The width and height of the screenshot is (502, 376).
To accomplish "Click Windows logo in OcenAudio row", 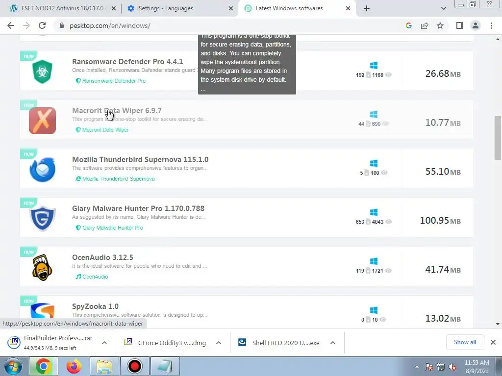I will (x=374, y=261).
